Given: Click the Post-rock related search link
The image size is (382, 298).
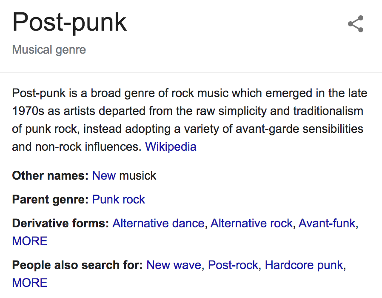Looking at the screenshot, I should 233,265.
